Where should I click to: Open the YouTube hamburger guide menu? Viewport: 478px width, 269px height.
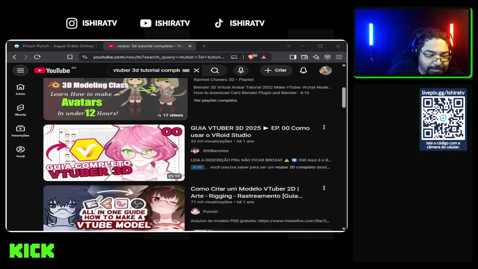[21, 70]
